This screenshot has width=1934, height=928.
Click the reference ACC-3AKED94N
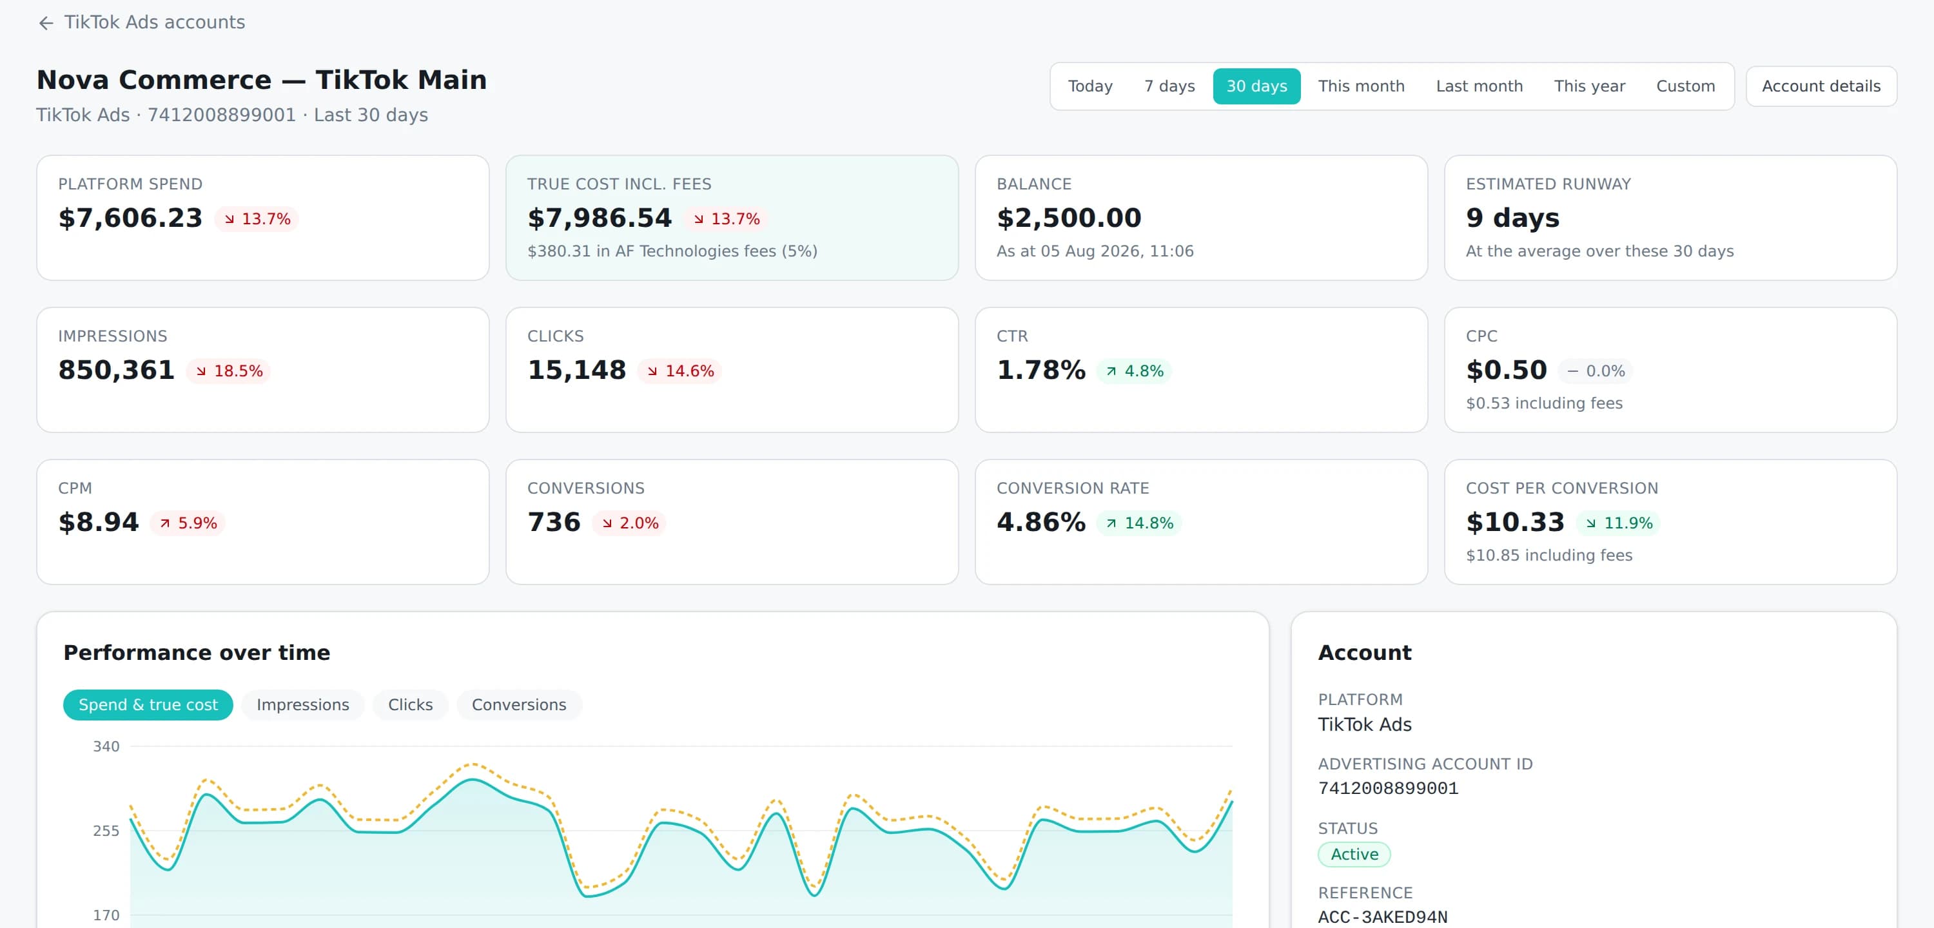(1382, 917)
